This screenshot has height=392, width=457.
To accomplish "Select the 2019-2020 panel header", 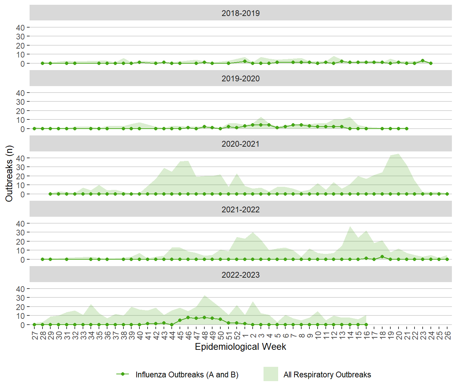I will [240, 78].
